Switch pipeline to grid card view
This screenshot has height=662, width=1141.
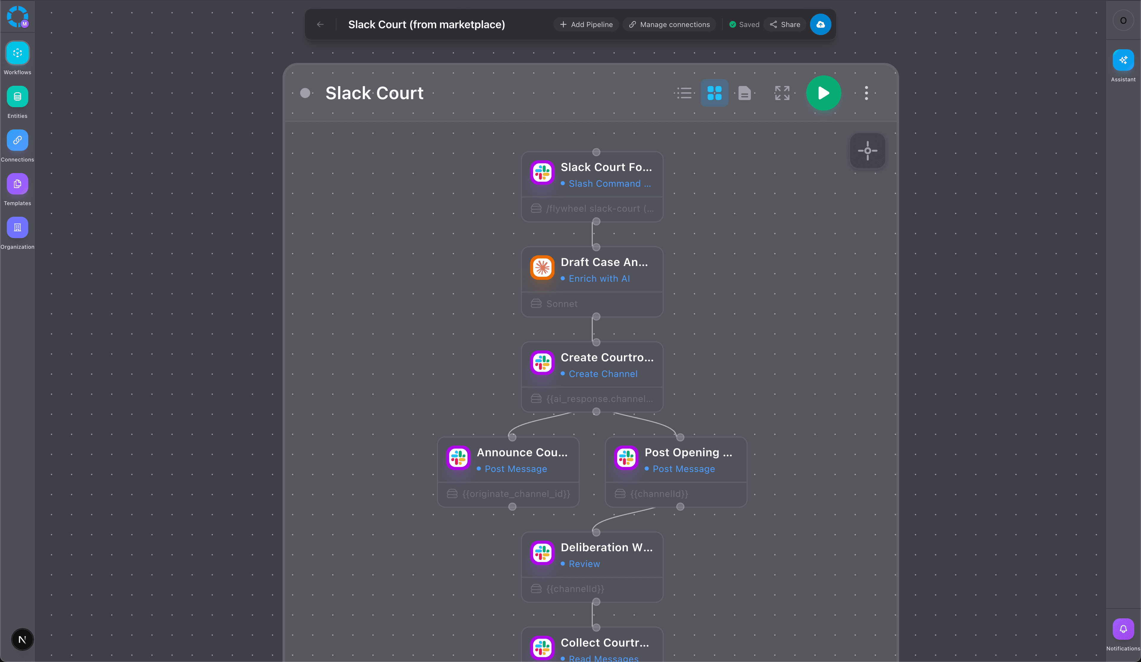click(714, 93)
